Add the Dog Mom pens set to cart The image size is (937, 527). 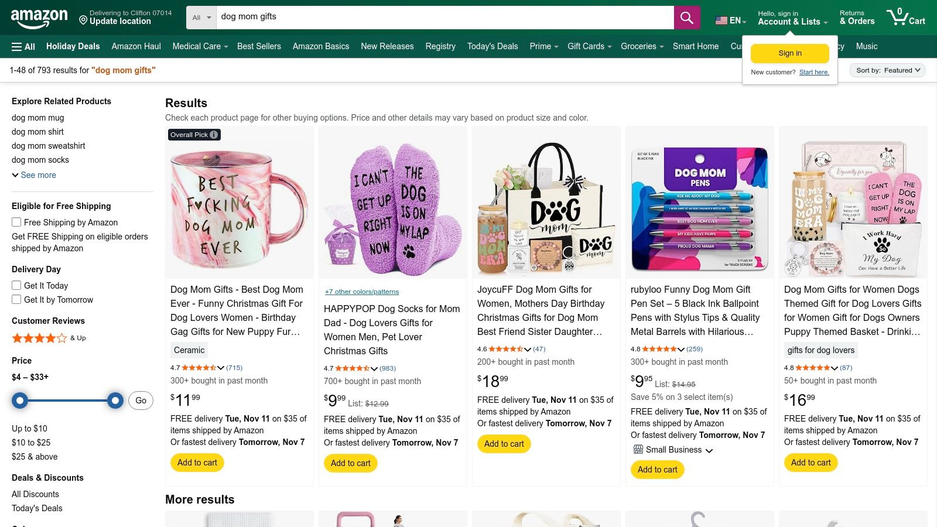coord(657,469)
